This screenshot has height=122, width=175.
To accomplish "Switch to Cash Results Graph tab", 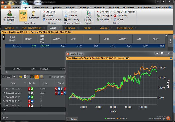I will (32, 28).
